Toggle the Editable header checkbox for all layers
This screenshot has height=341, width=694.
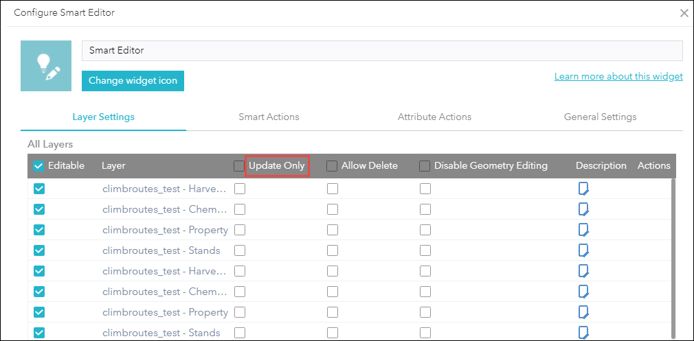[x=39, y=166]
